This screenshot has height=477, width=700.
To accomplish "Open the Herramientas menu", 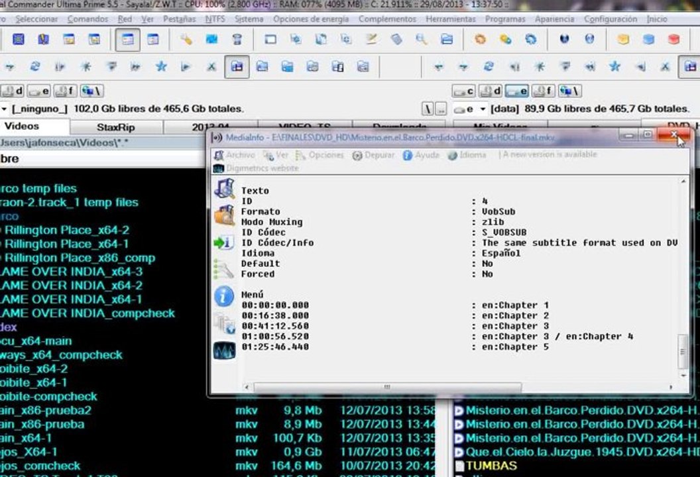I will point(451,19).
